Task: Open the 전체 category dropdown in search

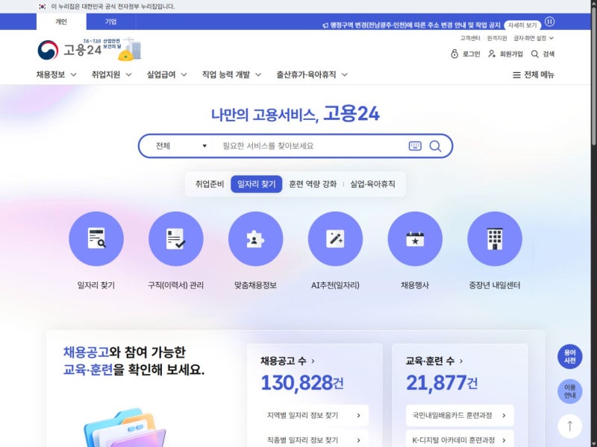Action: pyautogui.click(x=181, y=146)
